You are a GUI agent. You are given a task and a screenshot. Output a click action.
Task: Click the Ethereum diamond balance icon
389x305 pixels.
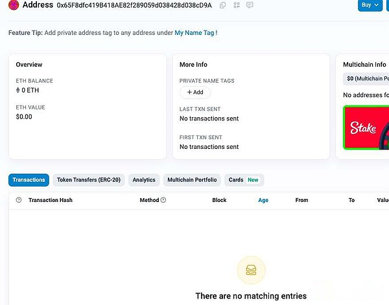point(18,90)
